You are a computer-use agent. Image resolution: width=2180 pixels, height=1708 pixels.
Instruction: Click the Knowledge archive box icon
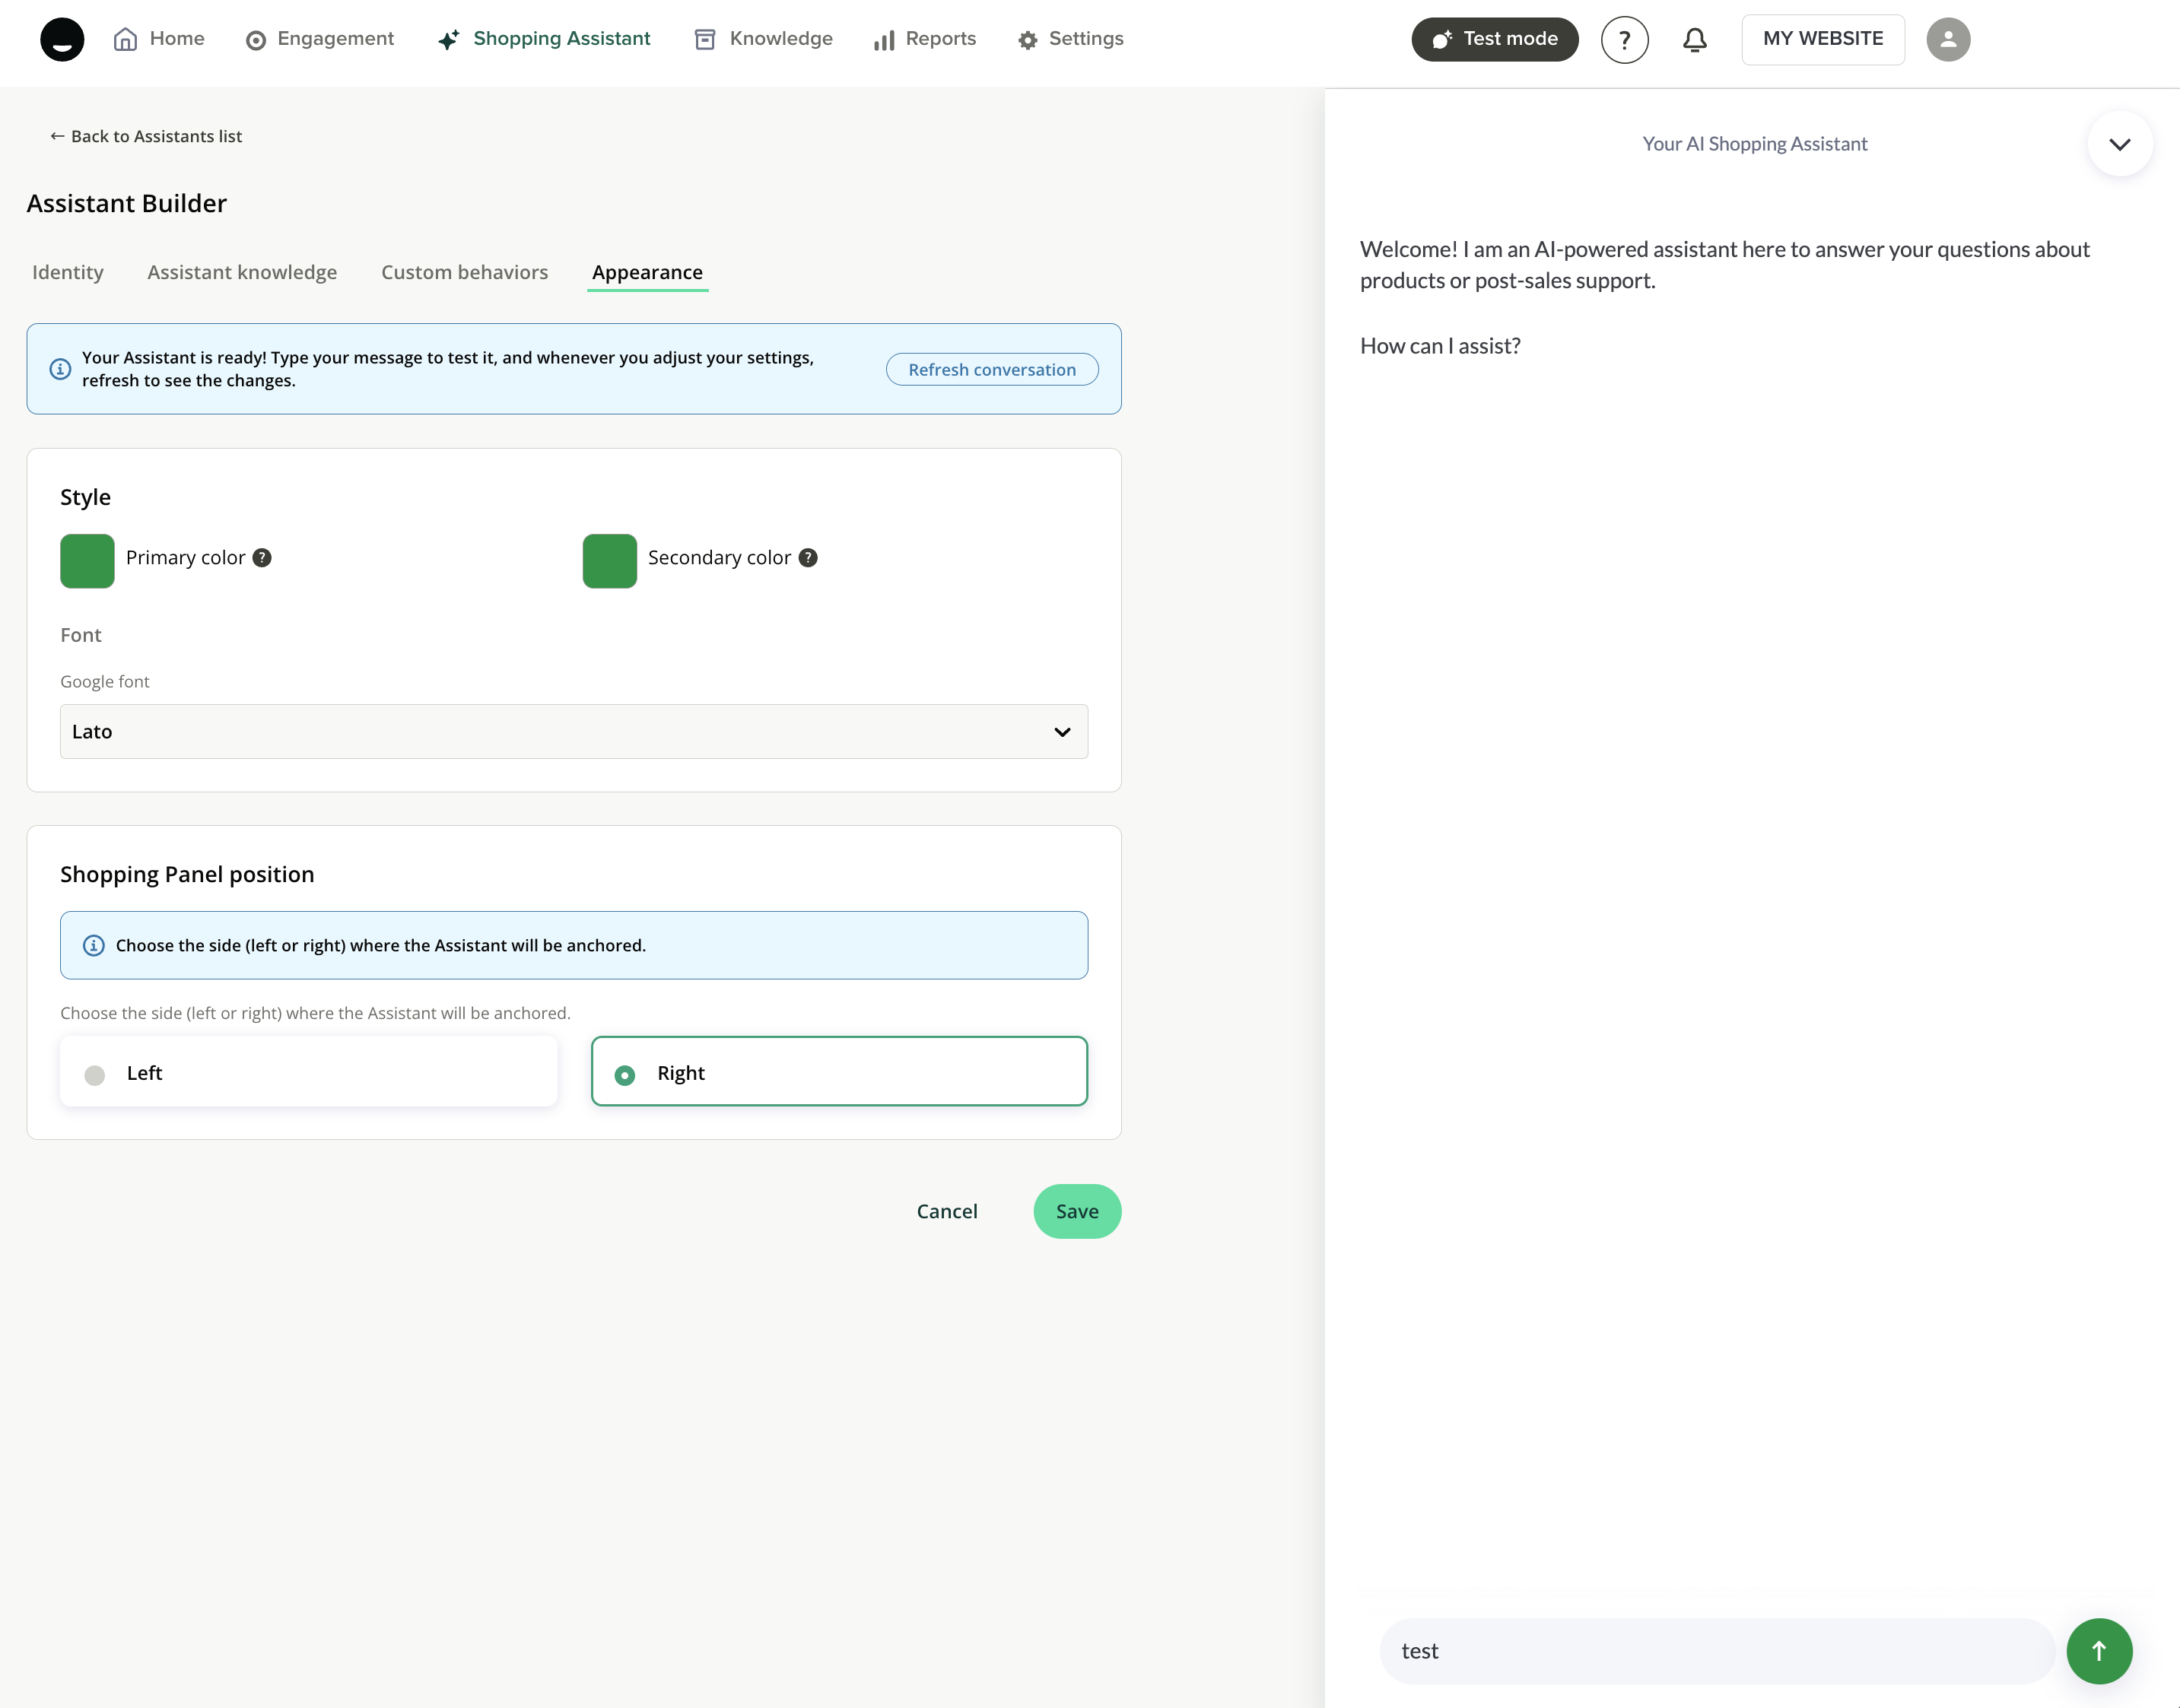click(705, 39)
